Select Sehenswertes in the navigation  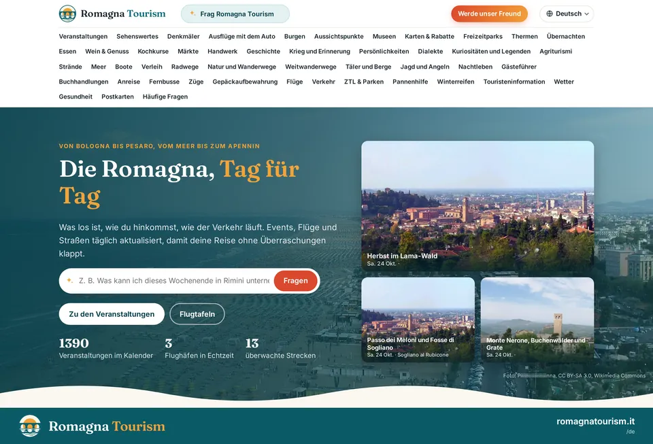pos(137,37)
